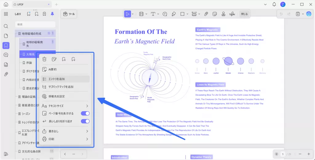Open the signature tool
This screenshot has width=315, height=160.
[x=232, y=14]
